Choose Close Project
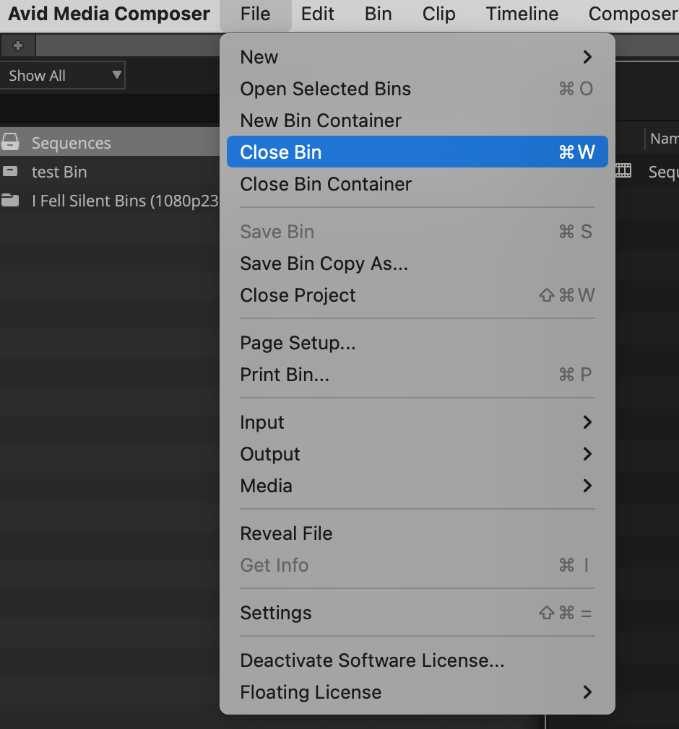The image size is (679, 729). (417, 295)
